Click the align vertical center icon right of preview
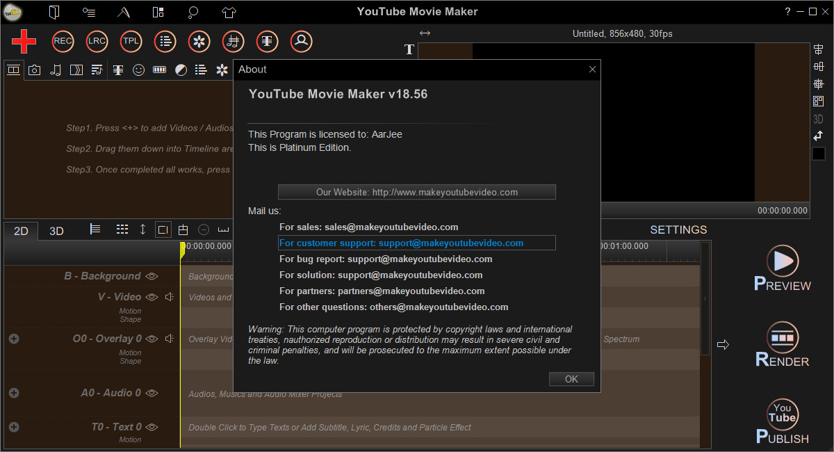The height and width of the screenshot is (452, 834). click(819, 67)
